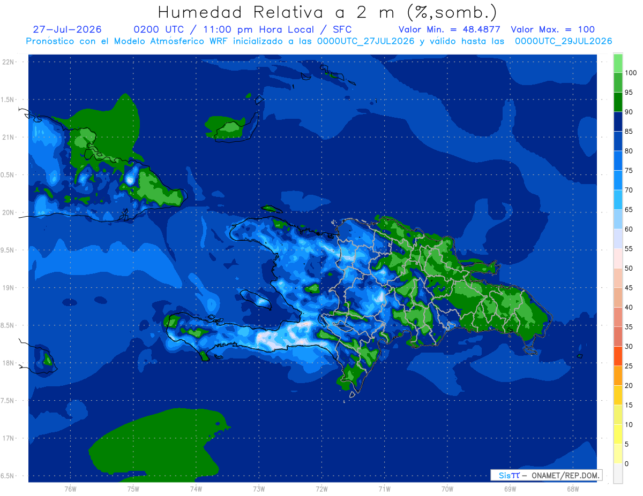Pick the light blue legend swatch between 65 and 70

click(618, 200)
